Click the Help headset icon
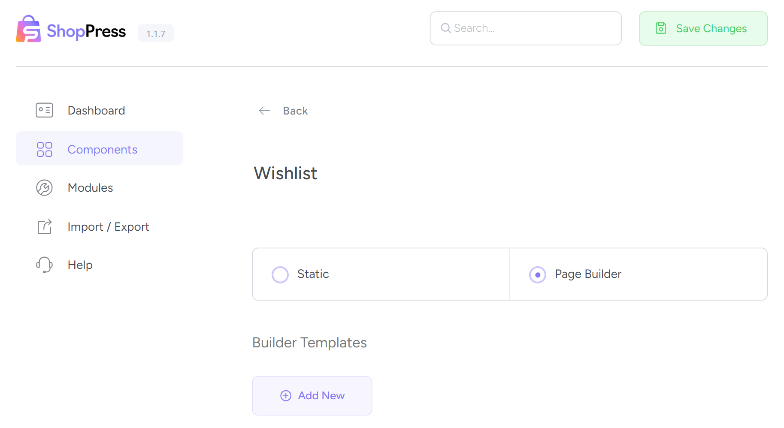784x428 pixels. click(x=44, y=265)
